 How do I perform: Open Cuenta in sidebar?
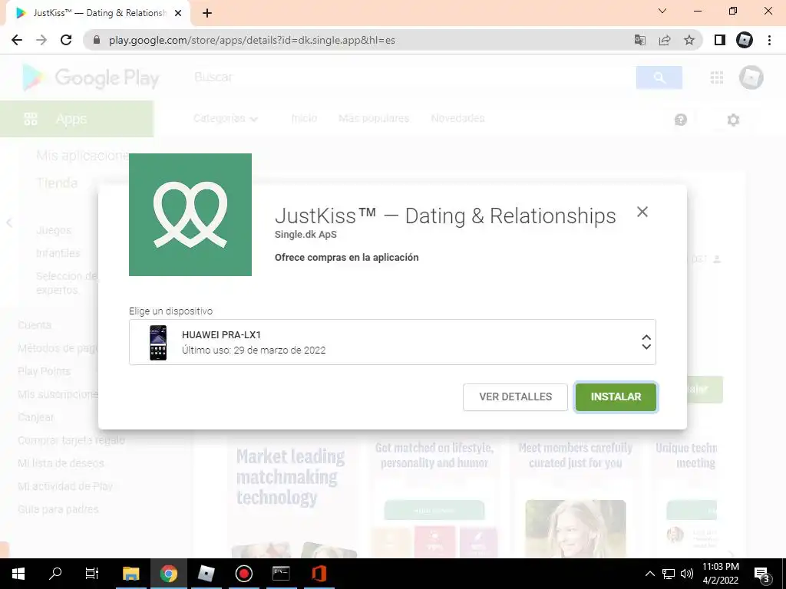tap(35, 325)
